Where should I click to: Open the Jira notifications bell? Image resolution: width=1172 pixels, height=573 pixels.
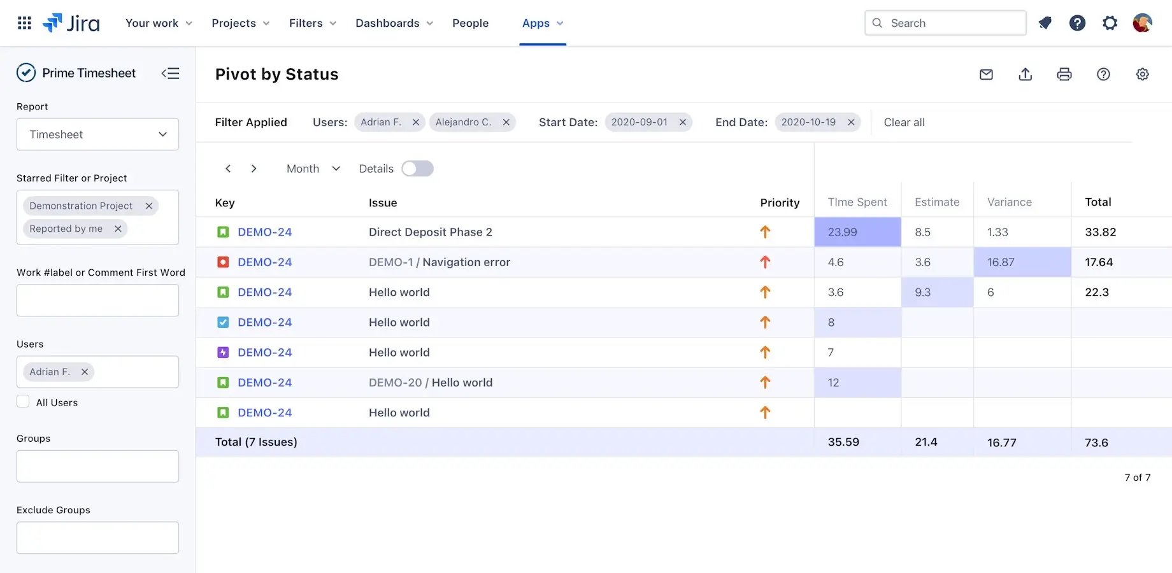click(1045, 23)
